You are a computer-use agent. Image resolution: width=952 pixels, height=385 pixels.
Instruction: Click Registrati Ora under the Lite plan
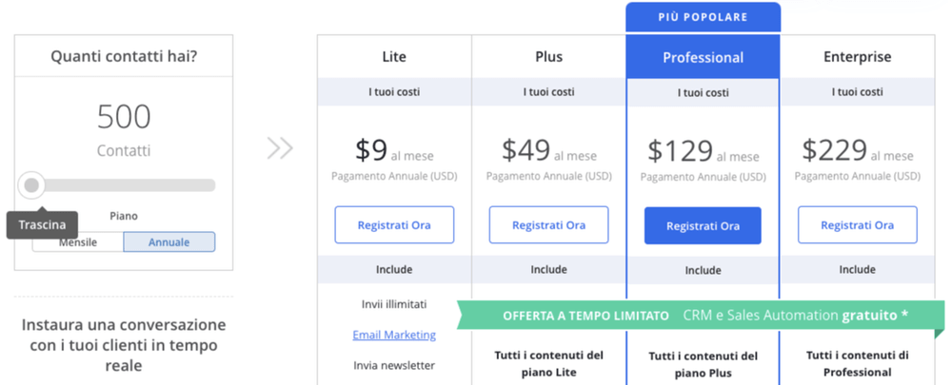[394, 225]
